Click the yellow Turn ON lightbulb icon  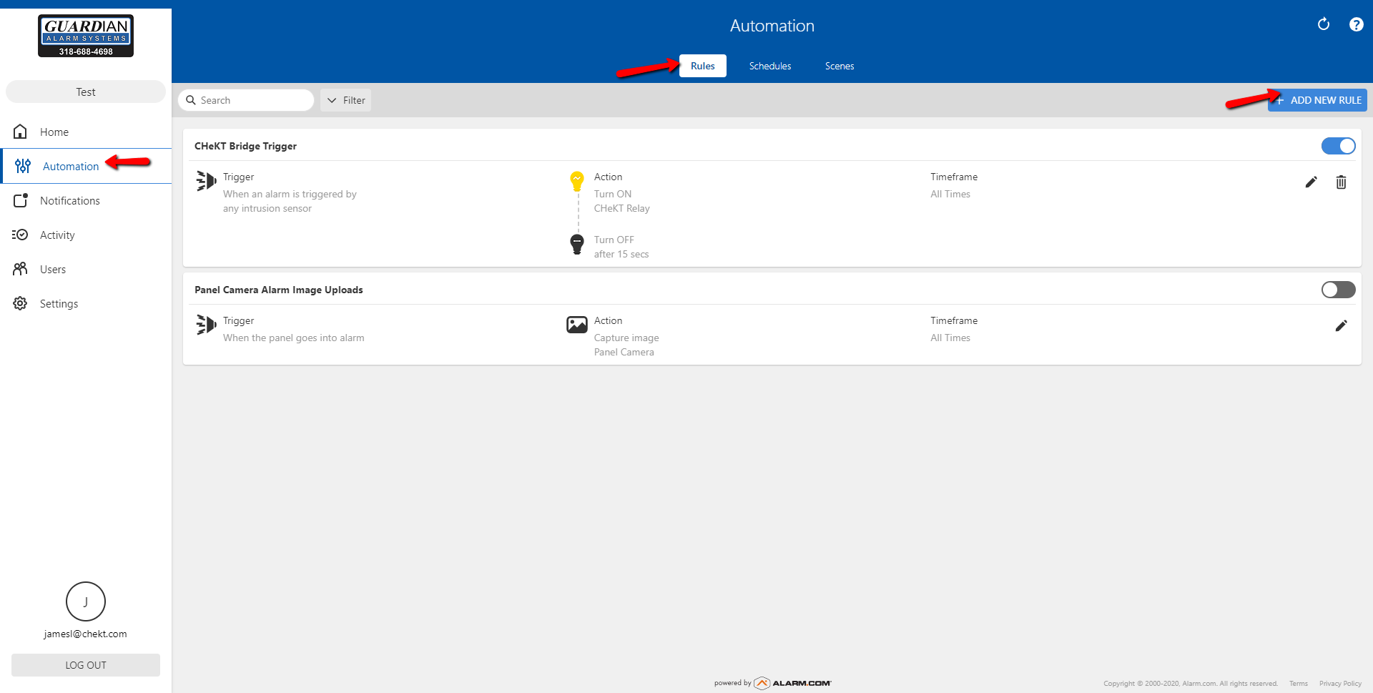tap(577, 181)
